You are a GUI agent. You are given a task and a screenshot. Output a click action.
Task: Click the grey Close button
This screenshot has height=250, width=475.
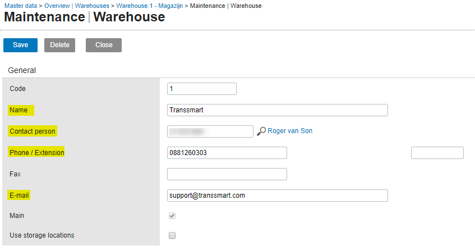tap(104, 45)
